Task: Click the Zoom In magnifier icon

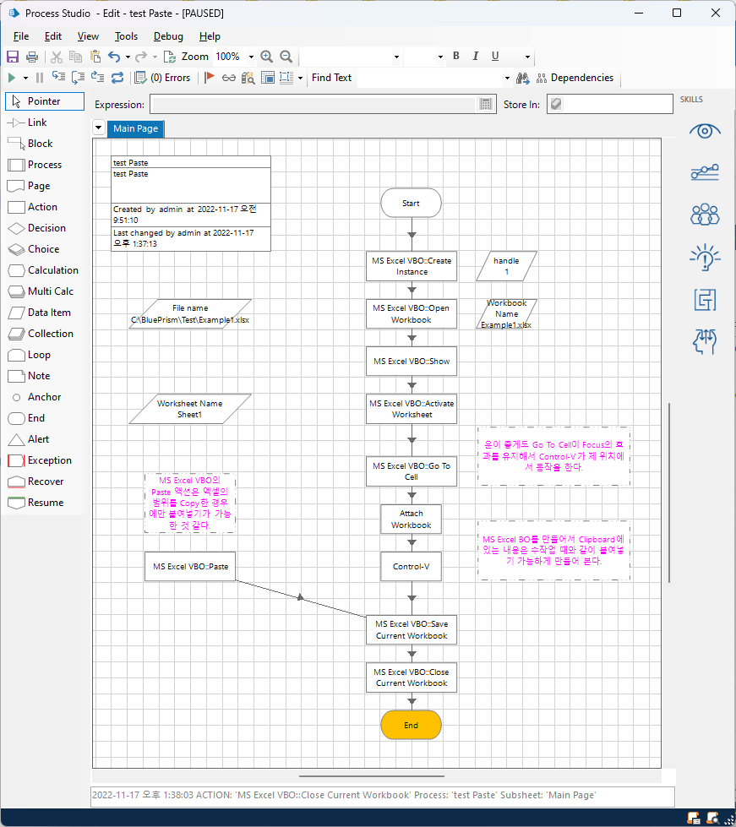Action: (267, 57)
